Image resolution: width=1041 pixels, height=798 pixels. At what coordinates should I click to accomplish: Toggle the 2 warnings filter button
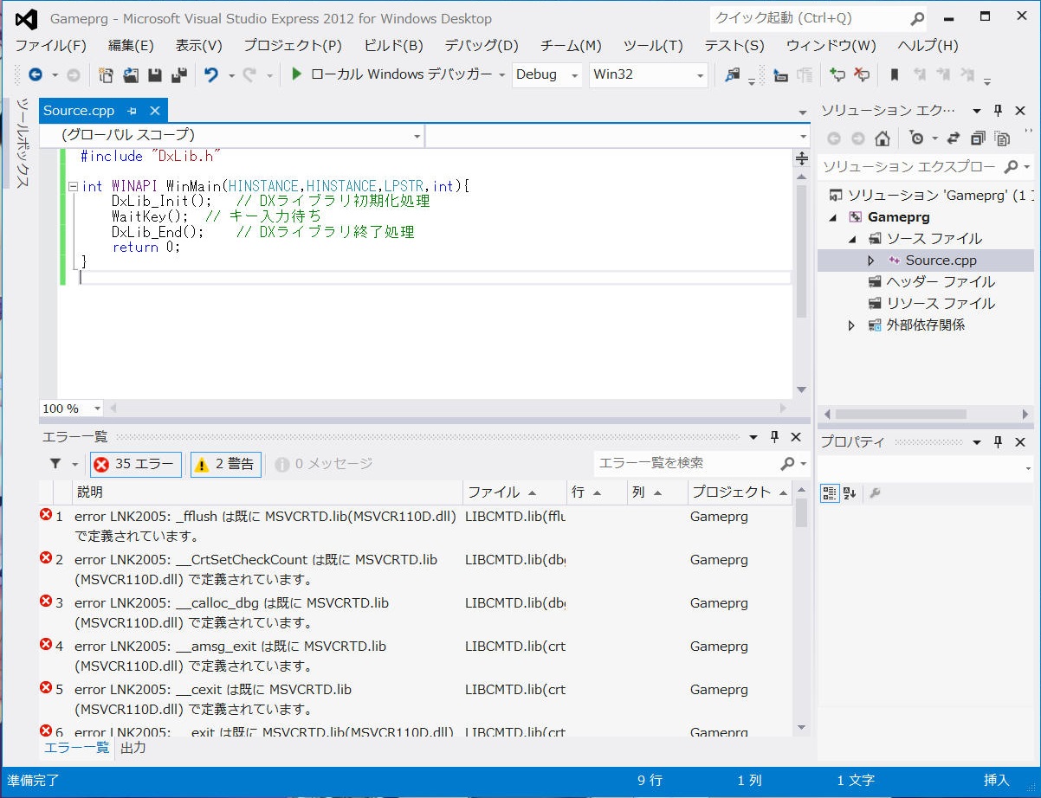click(226, 465)
